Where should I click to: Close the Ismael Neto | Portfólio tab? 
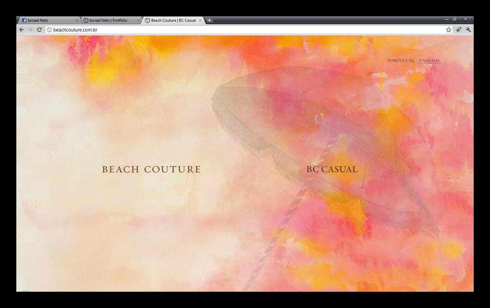(139, 20)
